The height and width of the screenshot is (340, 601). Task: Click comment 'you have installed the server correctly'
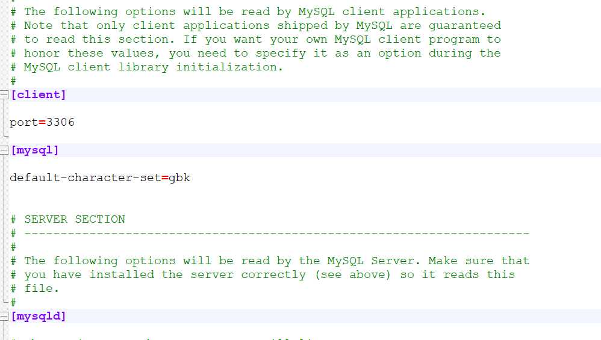(x=263, y=274)
